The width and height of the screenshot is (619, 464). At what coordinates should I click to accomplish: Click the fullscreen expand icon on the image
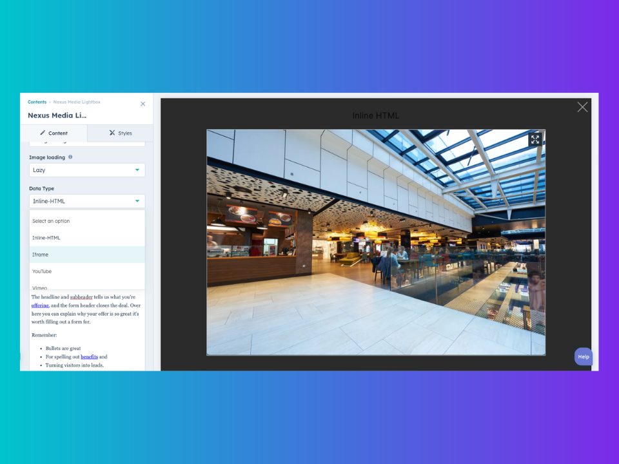pyautogui.click(x=535, y=139)
